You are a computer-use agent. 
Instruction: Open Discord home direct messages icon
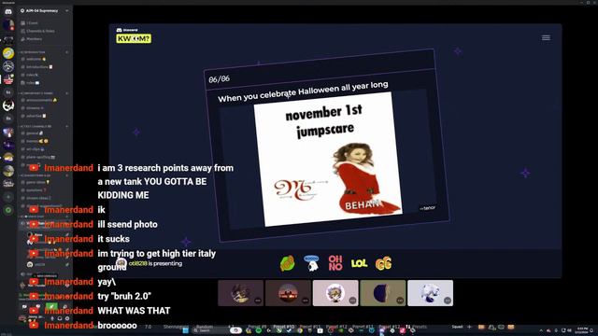coord(8,11)
